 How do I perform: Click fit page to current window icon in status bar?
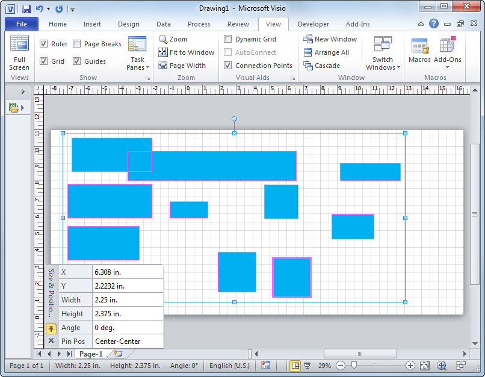pyautogui.click(x=425, y=366)
